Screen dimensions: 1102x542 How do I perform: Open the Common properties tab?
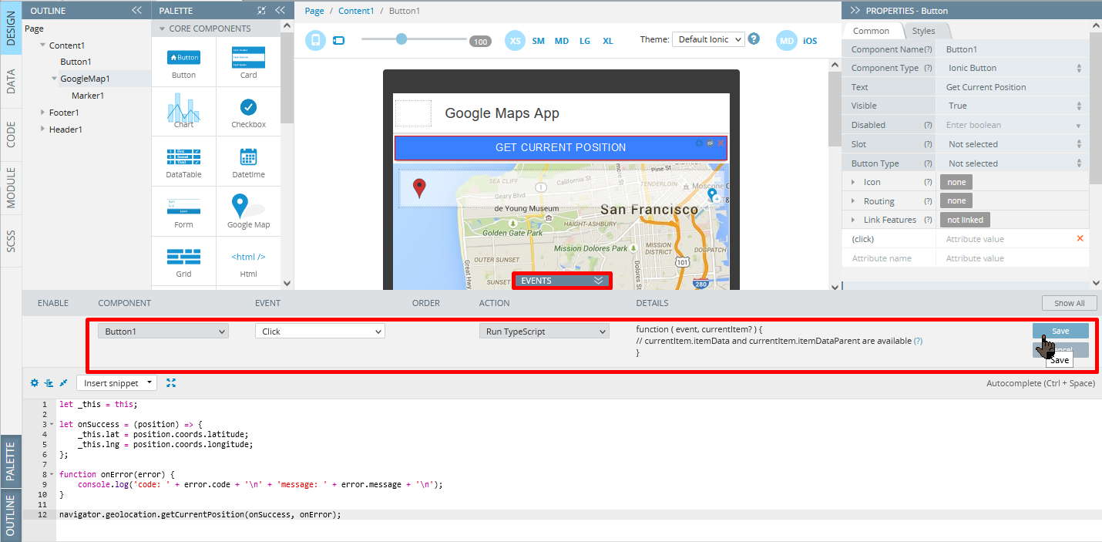coord(871,31)
